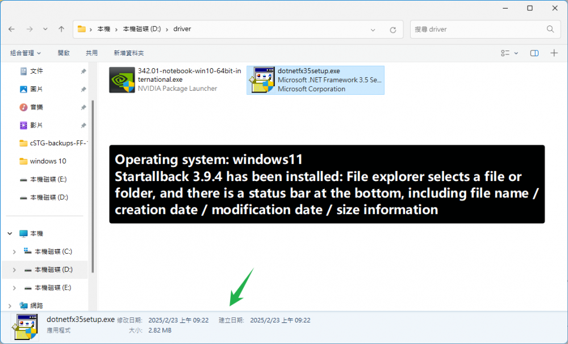Select 本機磁碟 (D:) under 本機
The width and height of the screenshot is (568, 344).
click(53, 270)
